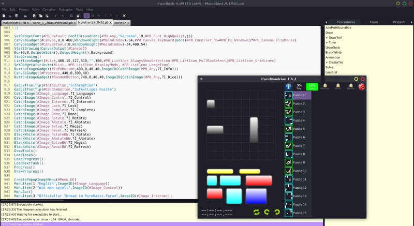Open the Compiler menu
This screenshot has width=414, height=226.
click(x=49, y=9)
